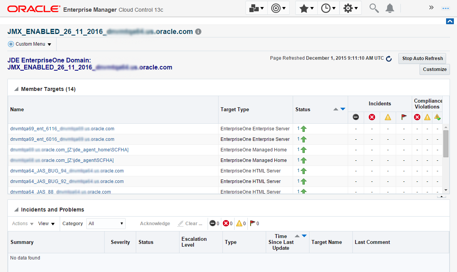Image resolution: width=457 pixels, height=272 pixels.
Task: Sort Status column descending
Action: [x=343, y=109]
